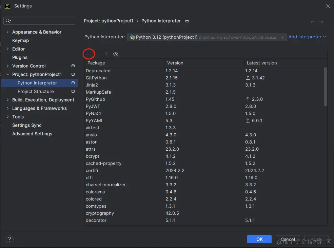334x248 pixels.
Task: Click the help question mark icon
Action: click(9, 239)
